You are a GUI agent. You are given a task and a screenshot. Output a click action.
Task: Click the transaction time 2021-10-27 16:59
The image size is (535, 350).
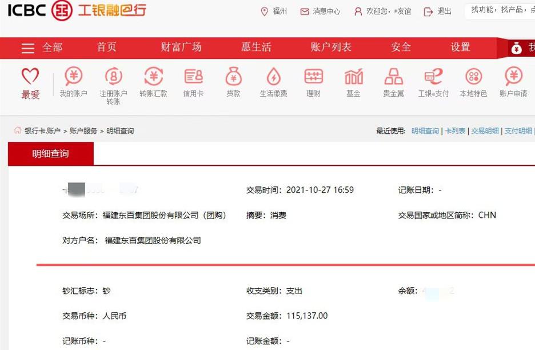(320, 190)
